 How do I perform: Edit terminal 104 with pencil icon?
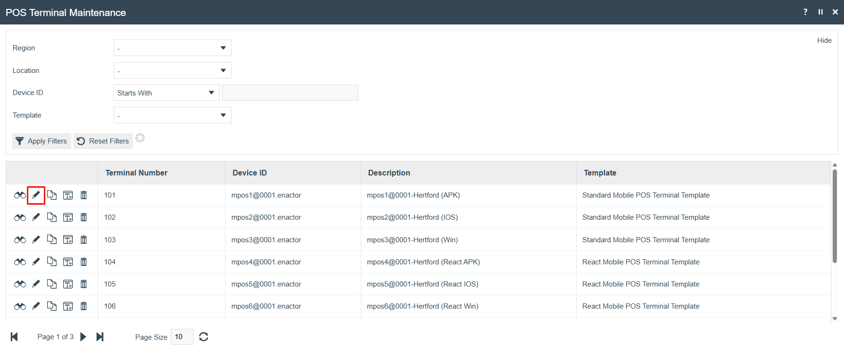click(36, 262)
